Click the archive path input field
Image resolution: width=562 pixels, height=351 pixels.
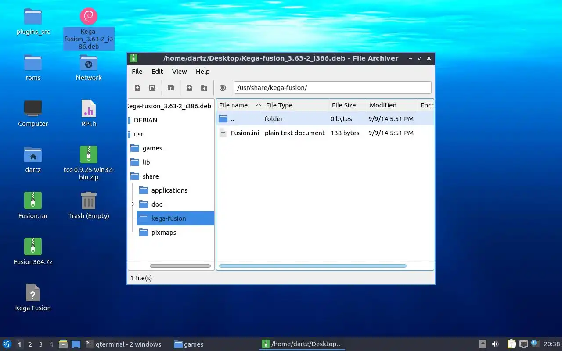[333, 87]
